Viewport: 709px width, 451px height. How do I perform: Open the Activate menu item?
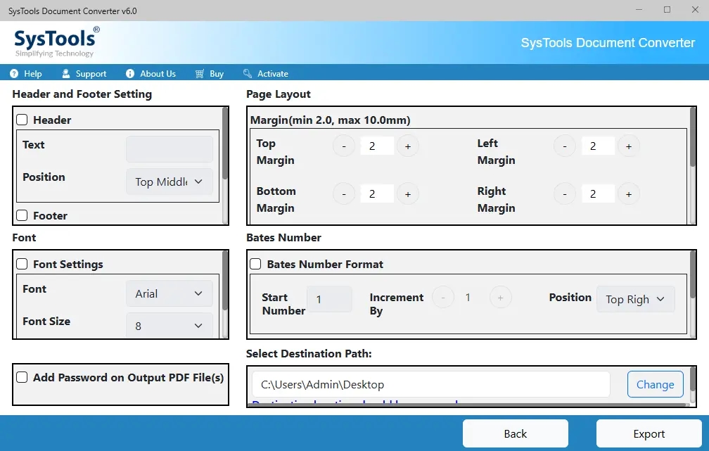pyautogui.click(x=265, y=74)
